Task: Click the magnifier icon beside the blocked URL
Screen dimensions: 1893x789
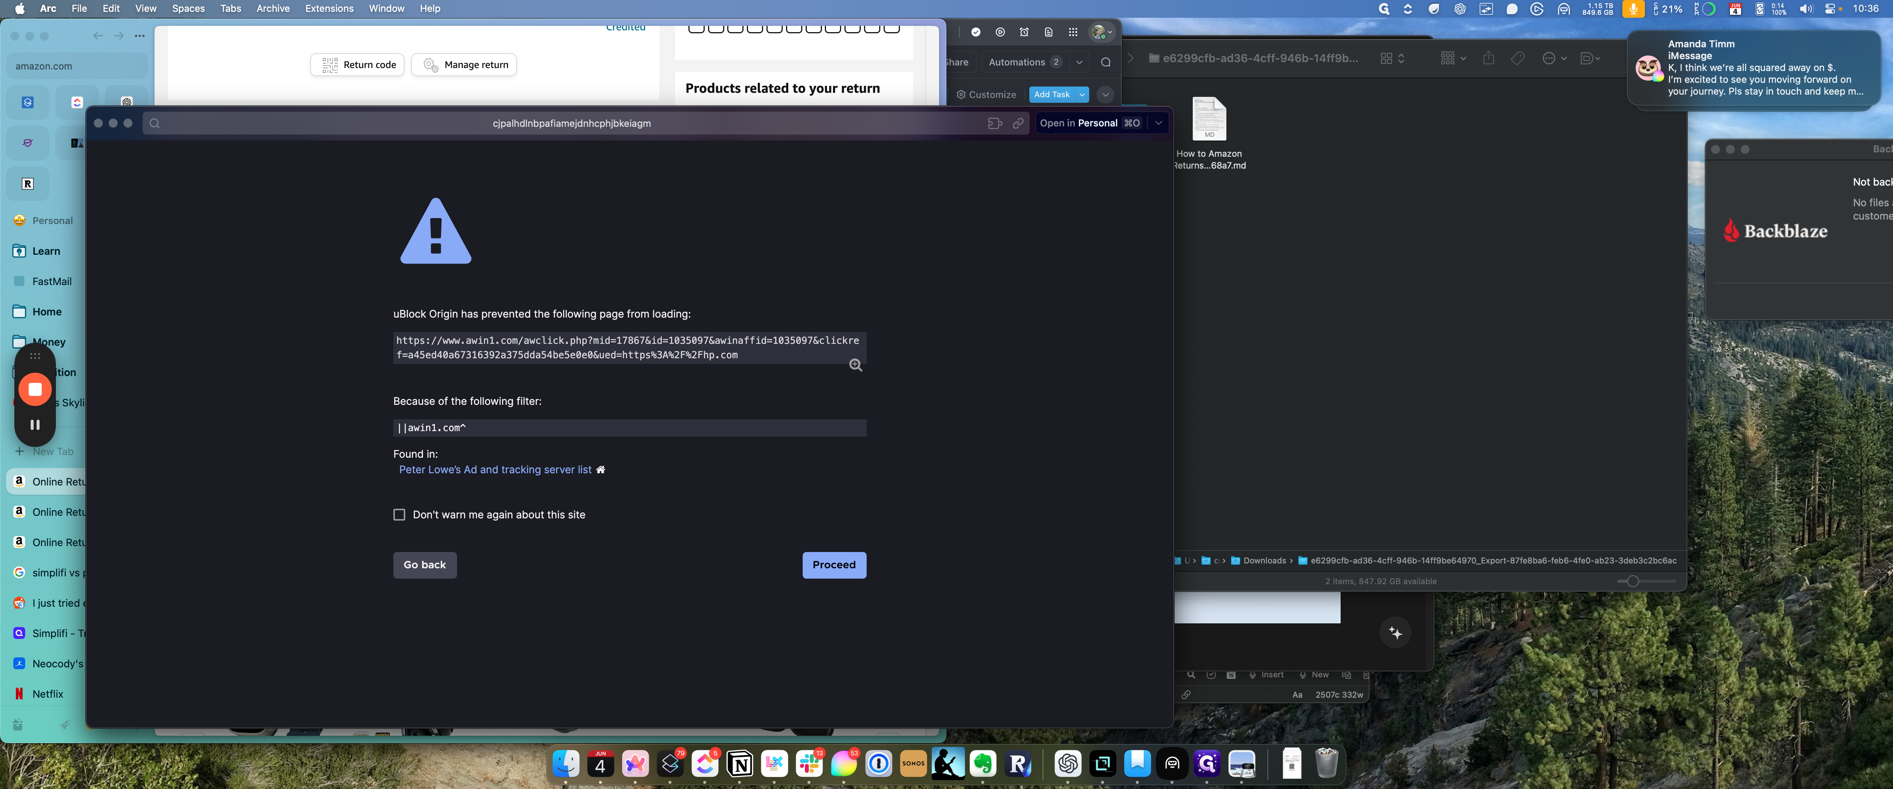Action: pyautogui.click(x=856, y=365)
